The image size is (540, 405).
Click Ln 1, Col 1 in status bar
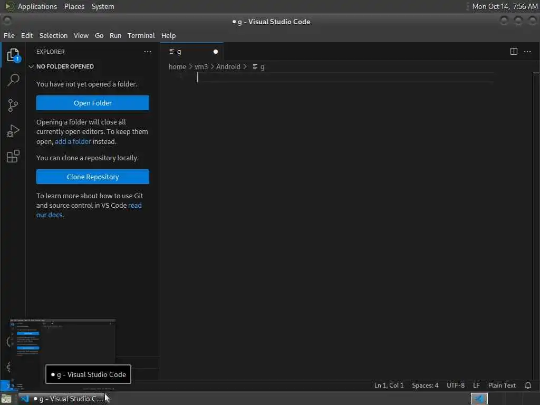(x=389, y=385)
